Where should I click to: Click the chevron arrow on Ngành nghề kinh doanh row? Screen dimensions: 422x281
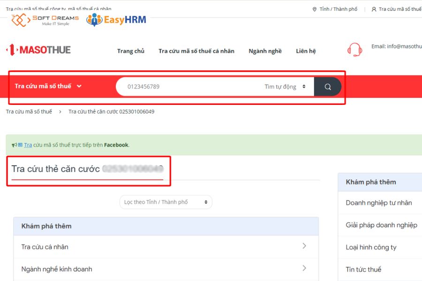tap(304, 268)
